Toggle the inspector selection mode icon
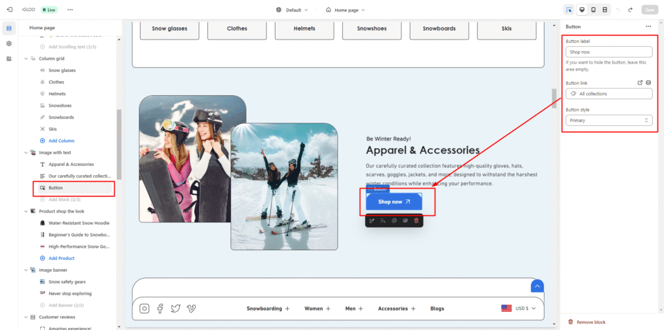This screenshot has width=664, height=330. click(569, 10)
